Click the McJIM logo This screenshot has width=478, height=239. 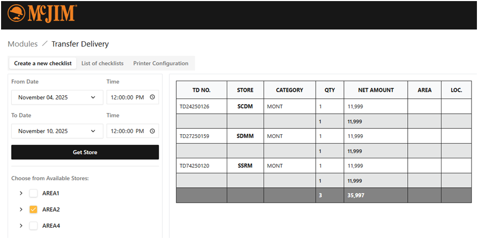point(42,13)
